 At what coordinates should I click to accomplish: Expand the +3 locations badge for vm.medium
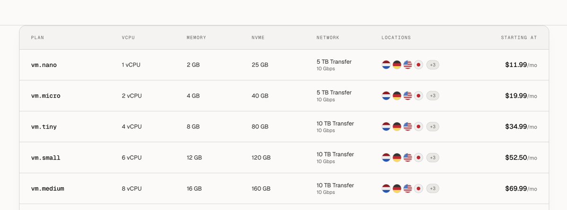tap(433, 188)
